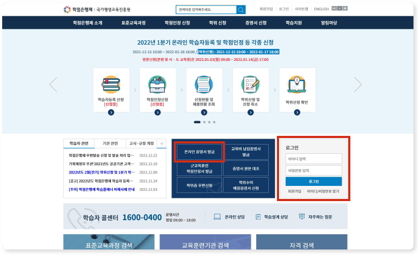Click the 아이디/비밀번호 찾기 link

[323, 191]
